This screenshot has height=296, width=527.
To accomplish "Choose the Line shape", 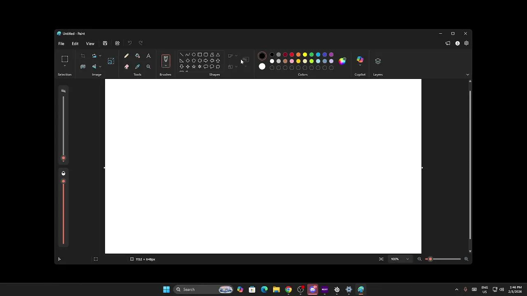I will (182, 55).
